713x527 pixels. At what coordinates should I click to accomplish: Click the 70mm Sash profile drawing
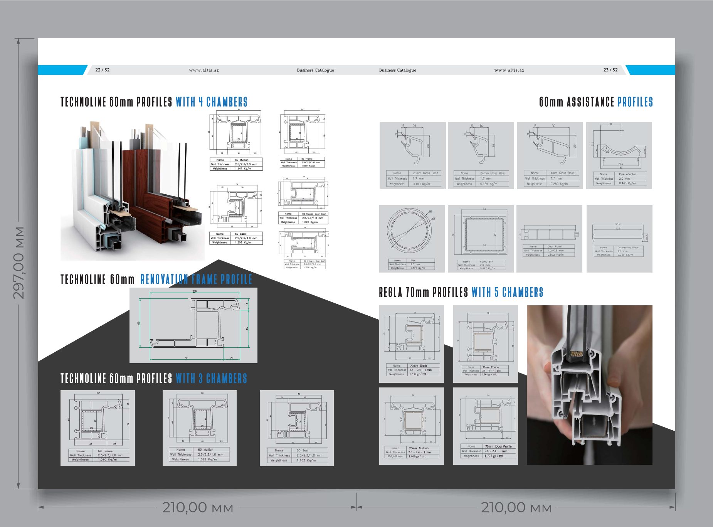[412, 344]
